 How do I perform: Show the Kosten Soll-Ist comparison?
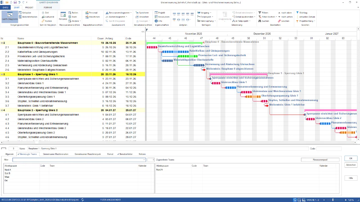coord(46,21)
